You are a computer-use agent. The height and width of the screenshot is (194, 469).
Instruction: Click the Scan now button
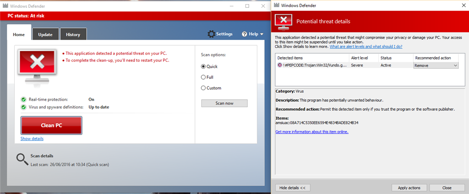(x=224, y=103)
